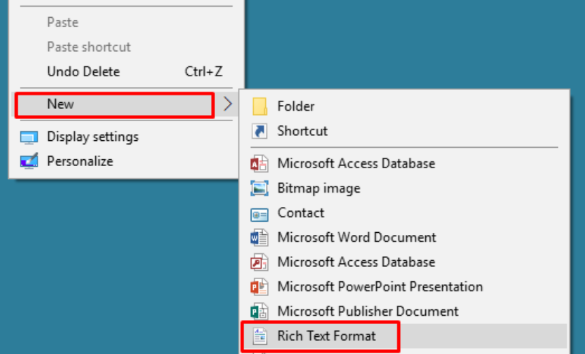
Task: Click the Bitmap image icon
Action: coord(260,189)
